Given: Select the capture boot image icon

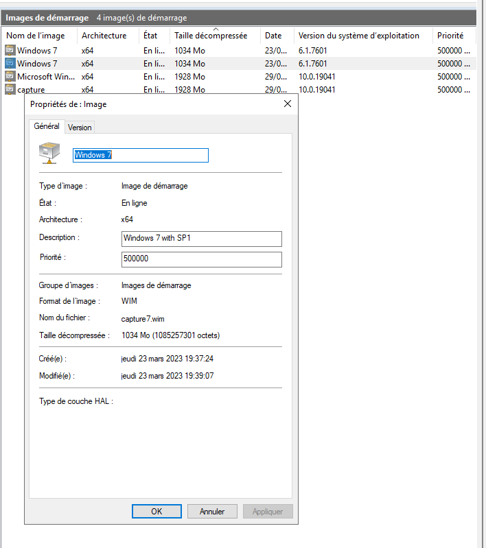Looking at the screenshot, I should (10, 90).
